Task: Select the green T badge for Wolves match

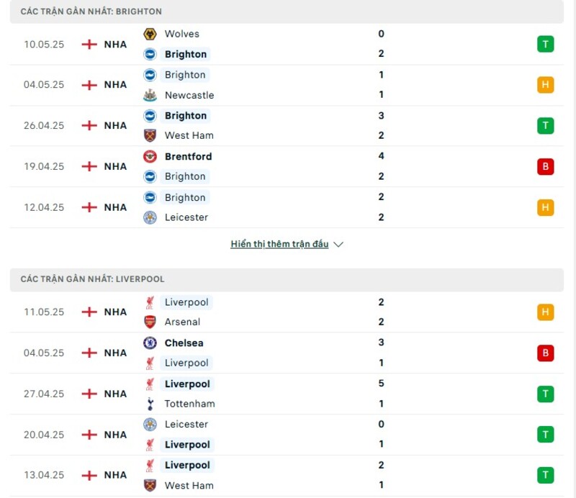Action: click(x=545, y=44)
